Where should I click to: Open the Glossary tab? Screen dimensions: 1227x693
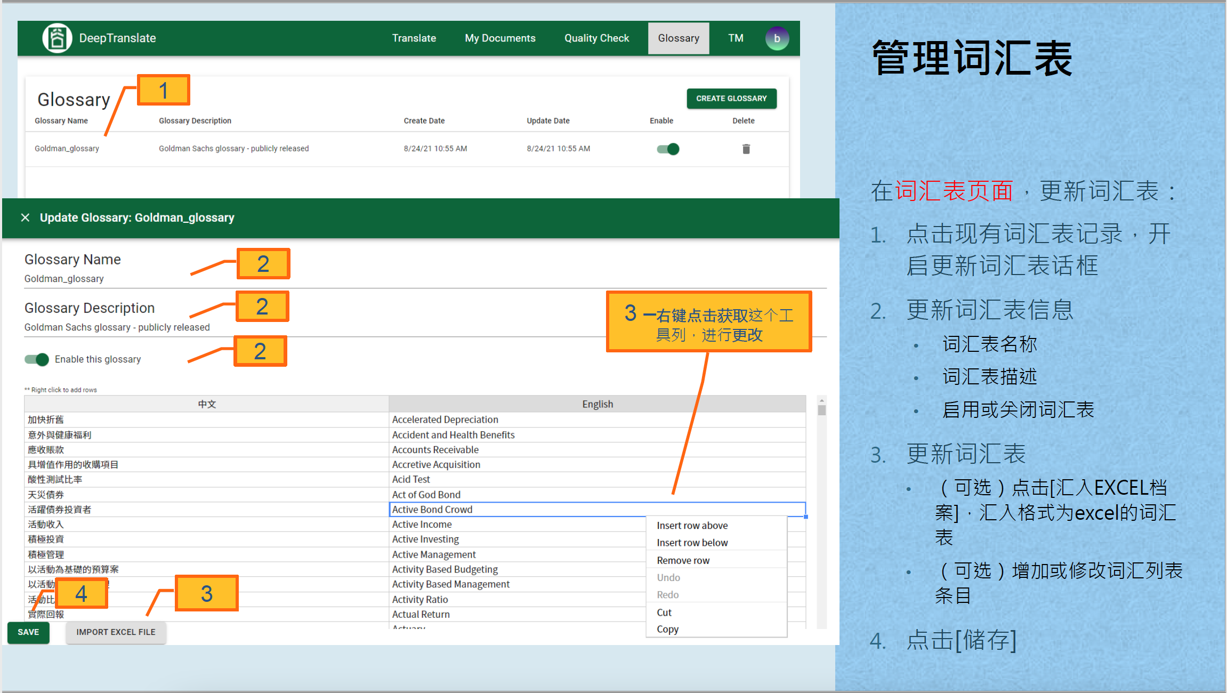pyautogui.click(x=678, y=38)
